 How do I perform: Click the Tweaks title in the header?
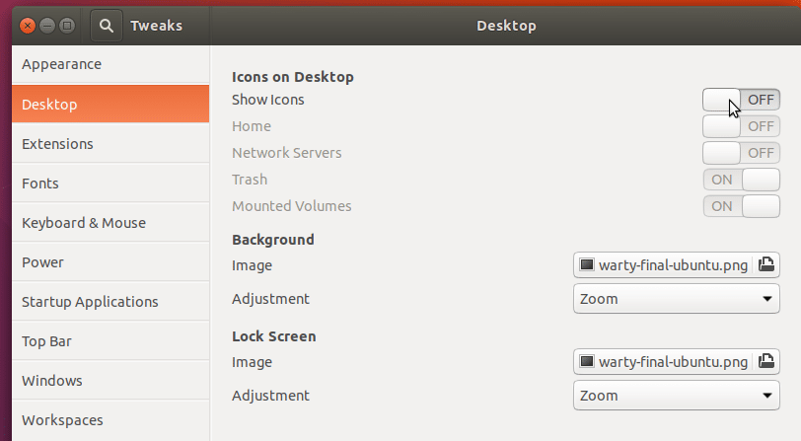click(156, 26)
